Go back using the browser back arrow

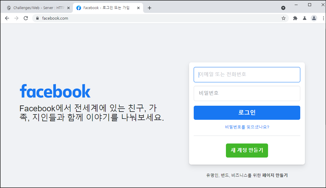7,18
